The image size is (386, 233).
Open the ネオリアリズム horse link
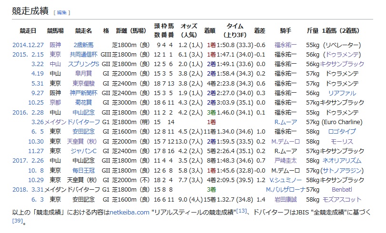coord(342,161)
